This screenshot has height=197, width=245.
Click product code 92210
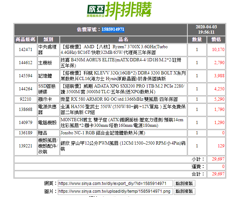[x=26, y=99]
